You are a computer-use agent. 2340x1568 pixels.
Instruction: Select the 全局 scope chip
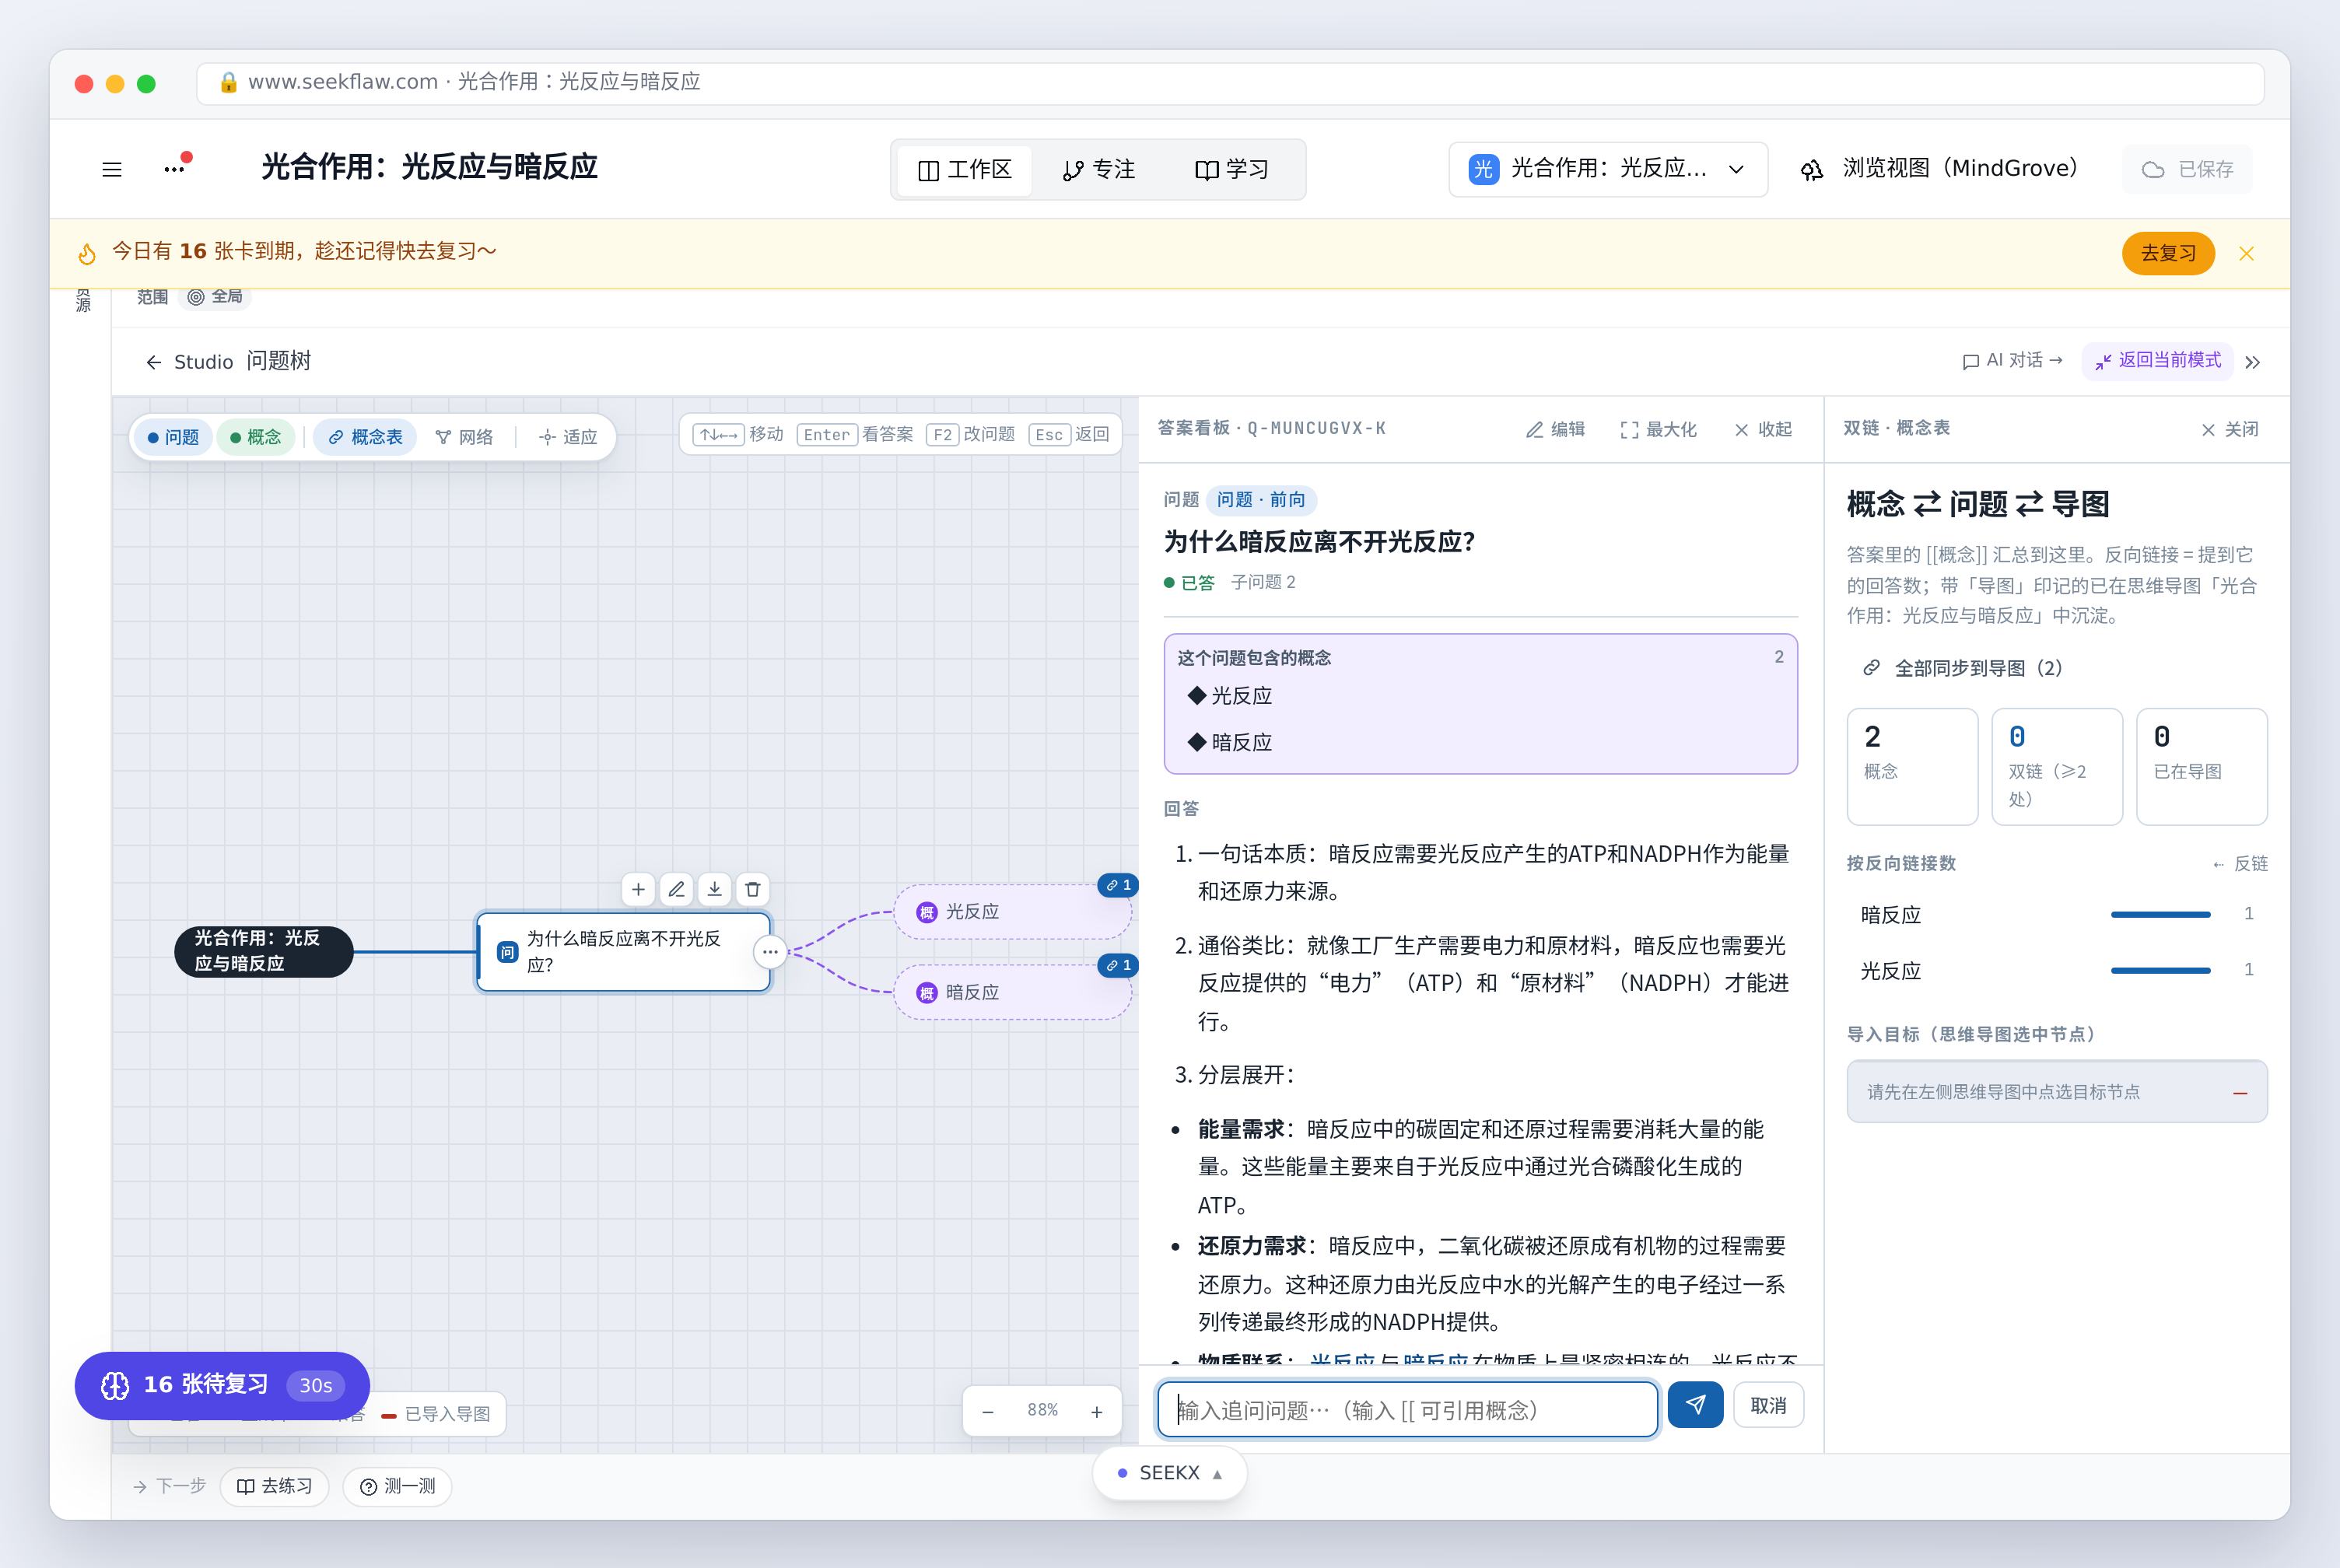(215, 296)
